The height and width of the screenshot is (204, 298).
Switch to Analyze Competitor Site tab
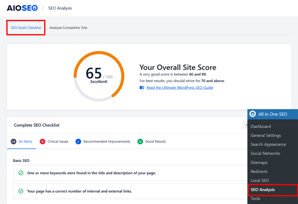(68, 28)
